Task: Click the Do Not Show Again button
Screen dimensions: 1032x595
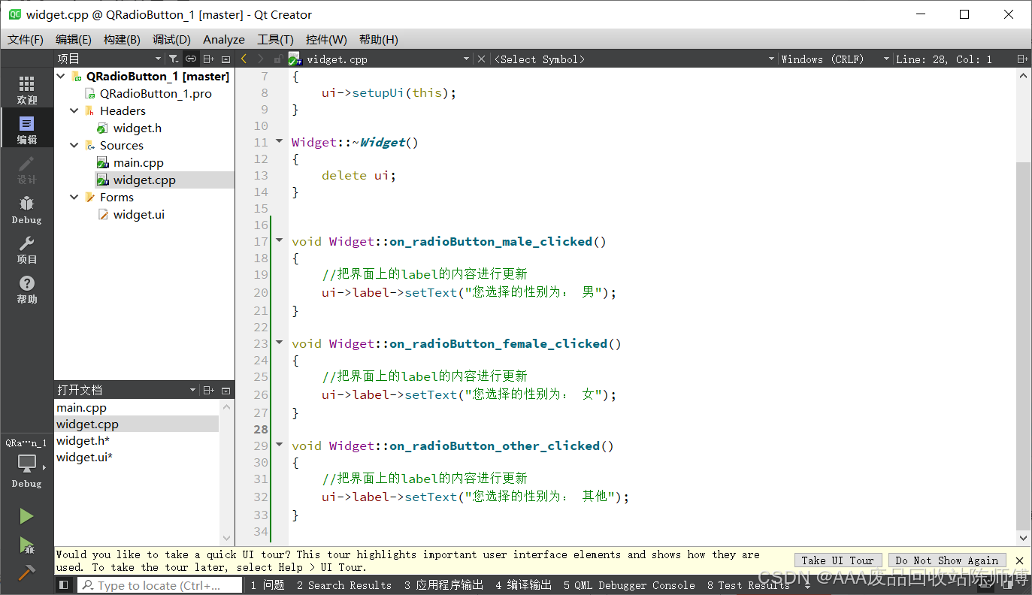Action: click(947, 560)
